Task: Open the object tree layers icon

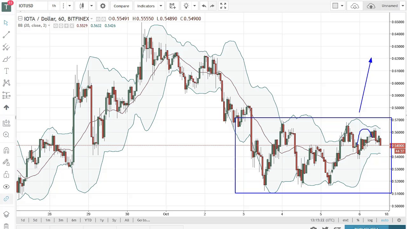Action: coord(6,214)
